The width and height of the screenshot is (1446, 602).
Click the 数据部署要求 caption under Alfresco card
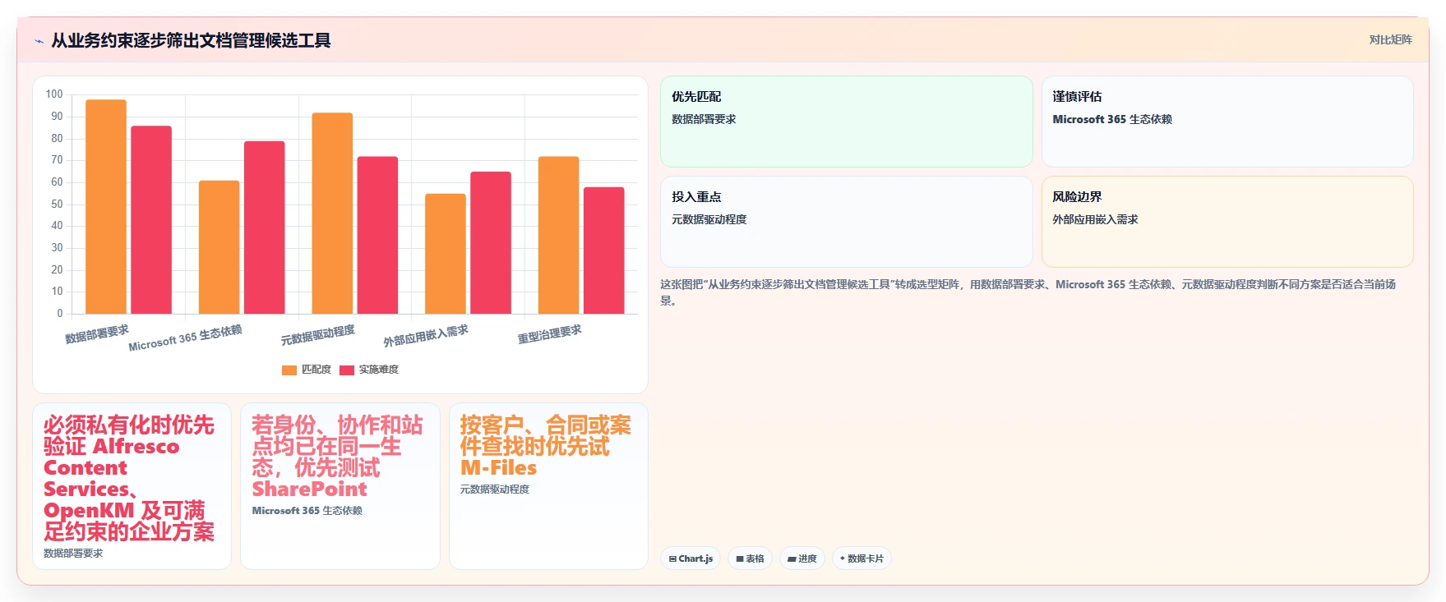coord(73,554)
